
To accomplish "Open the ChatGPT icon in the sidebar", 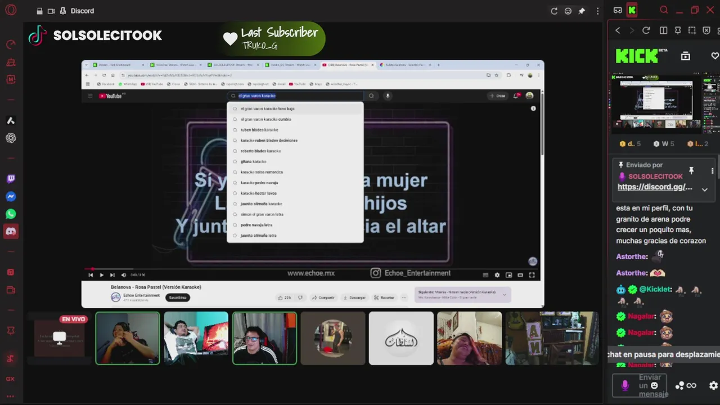I will (x=11, y=138).
